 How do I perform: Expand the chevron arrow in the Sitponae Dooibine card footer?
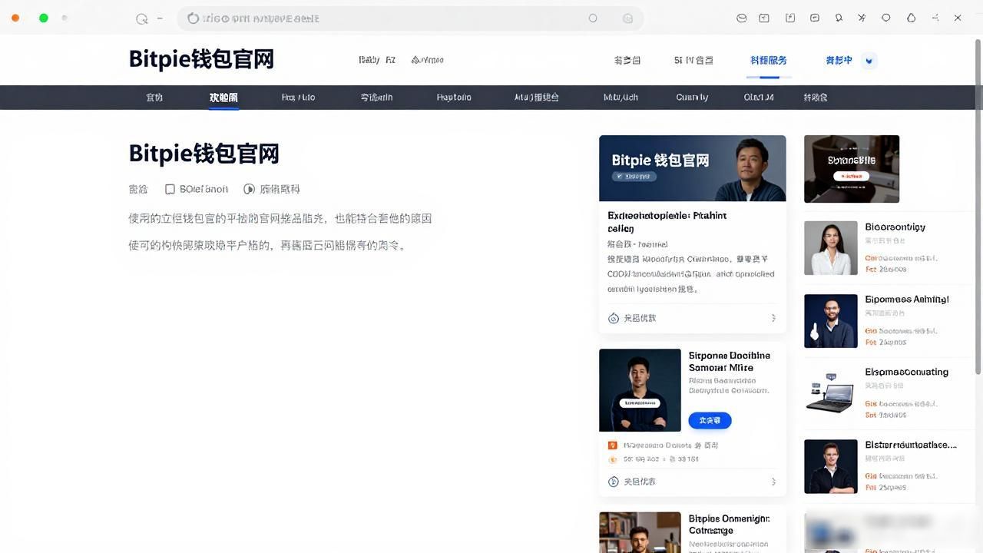[773, 482]
